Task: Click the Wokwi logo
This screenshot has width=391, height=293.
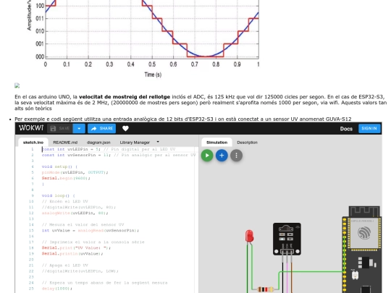Action: [31, 128]
